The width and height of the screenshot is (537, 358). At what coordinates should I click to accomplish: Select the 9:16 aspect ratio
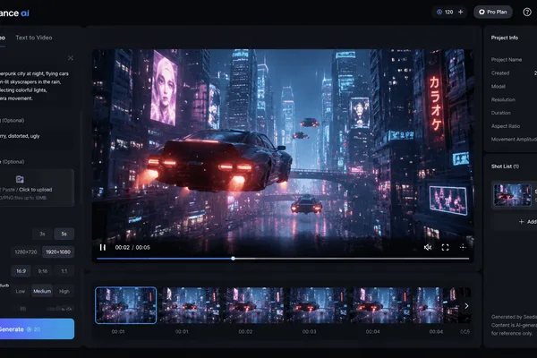pos(43,271)
